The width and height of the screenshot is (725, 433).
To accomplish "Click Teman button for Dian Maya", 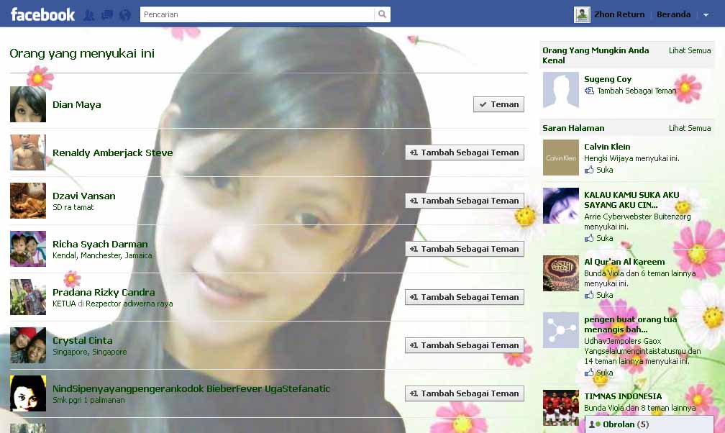I will pos(498,104).
